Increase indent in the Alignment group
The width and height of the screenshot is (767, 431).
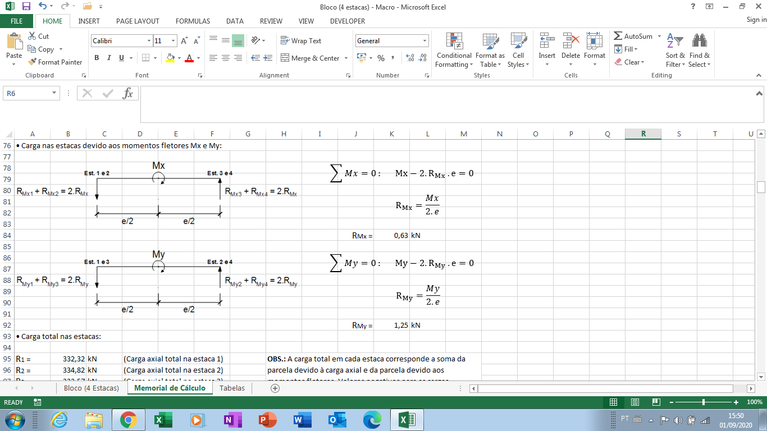click(268, 58)
